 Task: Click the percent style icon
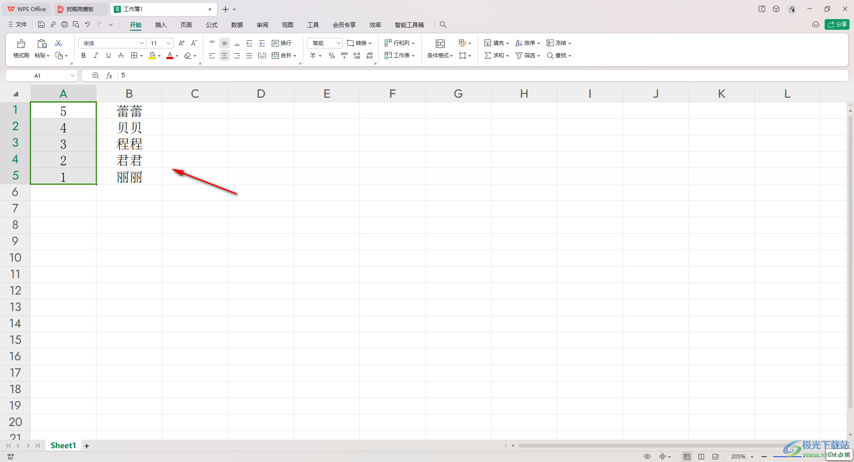click(332, 56)
